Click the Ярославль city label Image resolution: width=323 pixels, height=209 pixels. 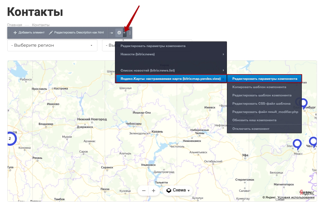[x=39, y=89]
